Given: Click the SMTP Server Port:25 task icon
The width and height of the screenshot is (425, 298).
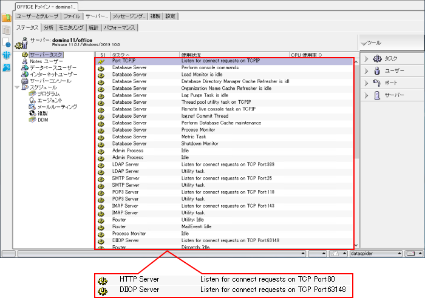Looking at the screenshot, I should point(101,178).
